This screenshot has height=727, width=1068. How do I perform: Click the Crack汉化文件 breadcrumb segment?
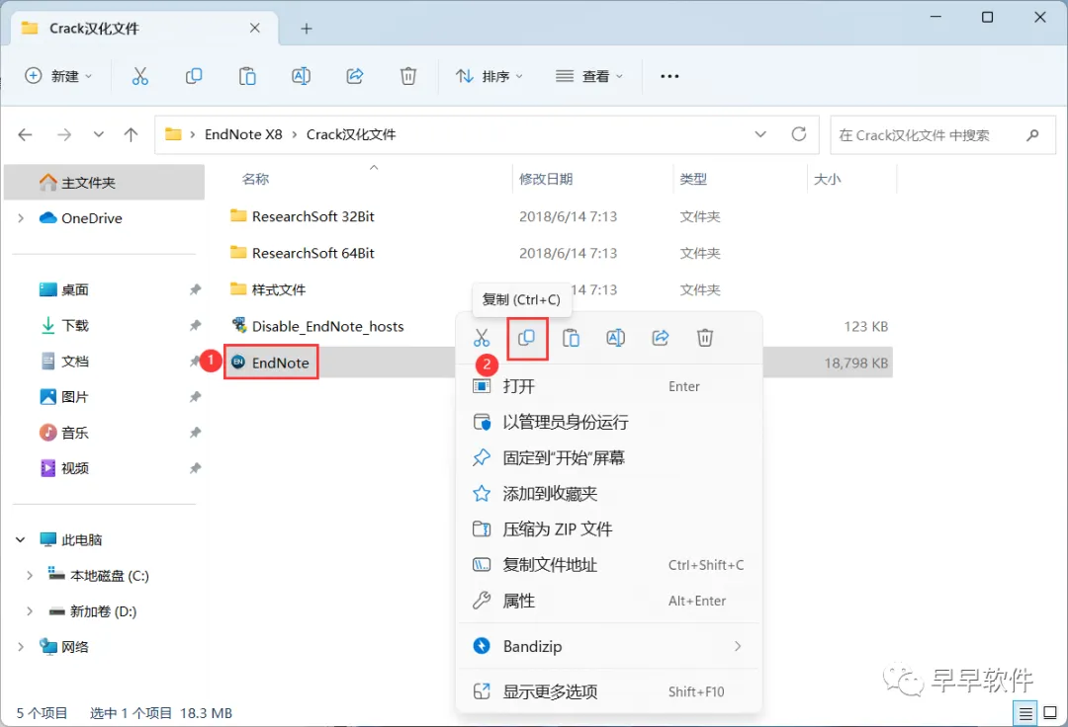click(351, 134)
